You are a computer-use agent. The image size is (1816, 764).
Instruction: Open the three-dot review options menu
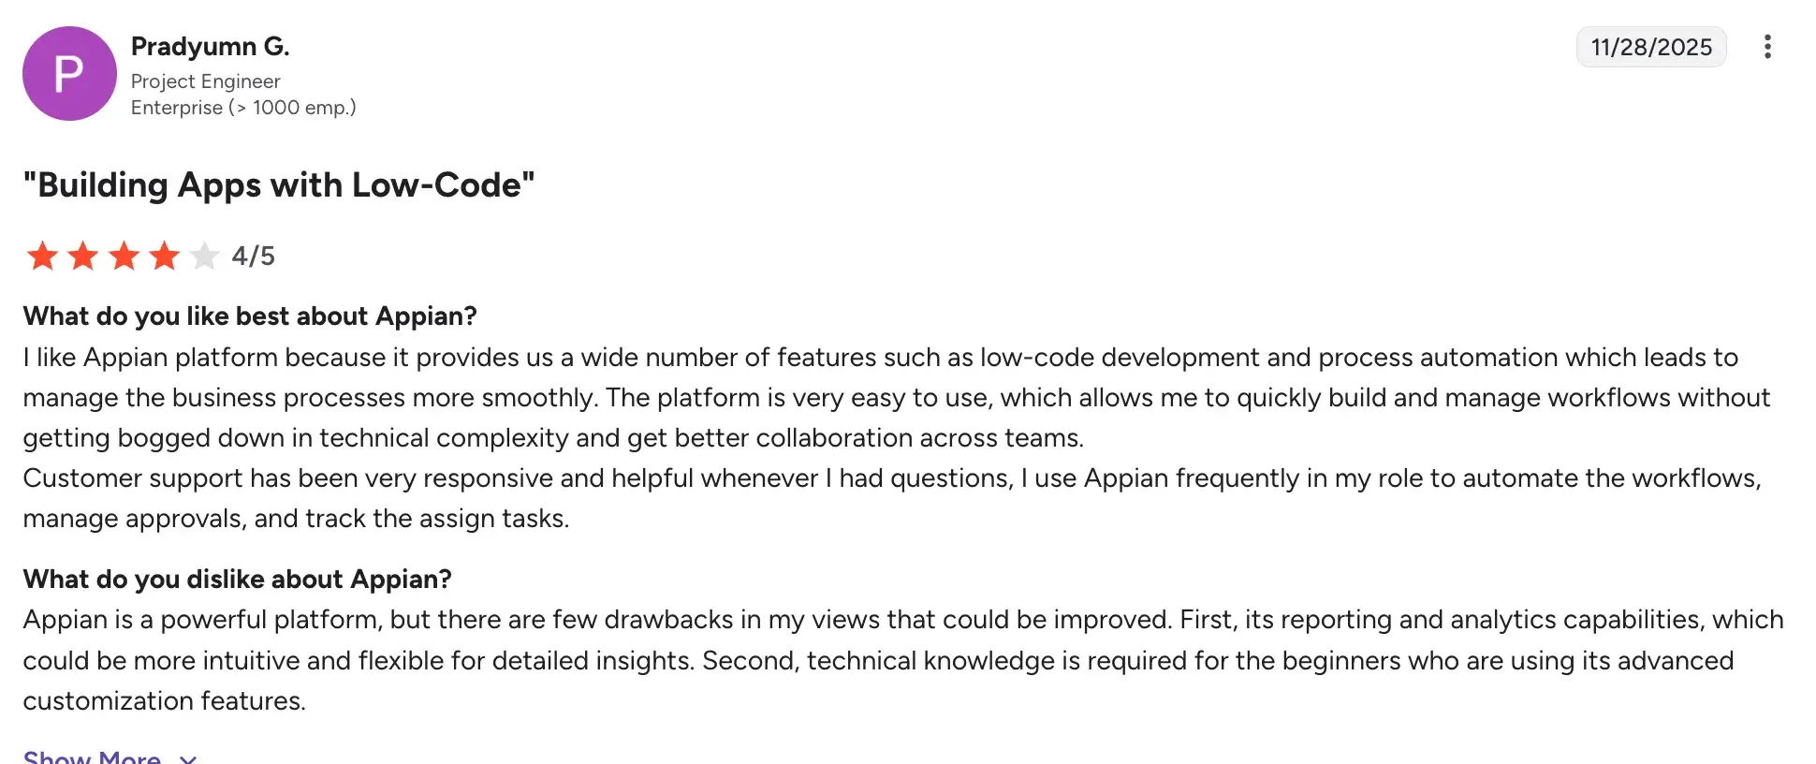click(x=1767, y=47)
